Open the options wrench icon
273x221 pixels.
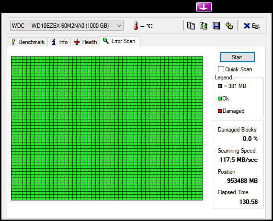tap(229, 26)
